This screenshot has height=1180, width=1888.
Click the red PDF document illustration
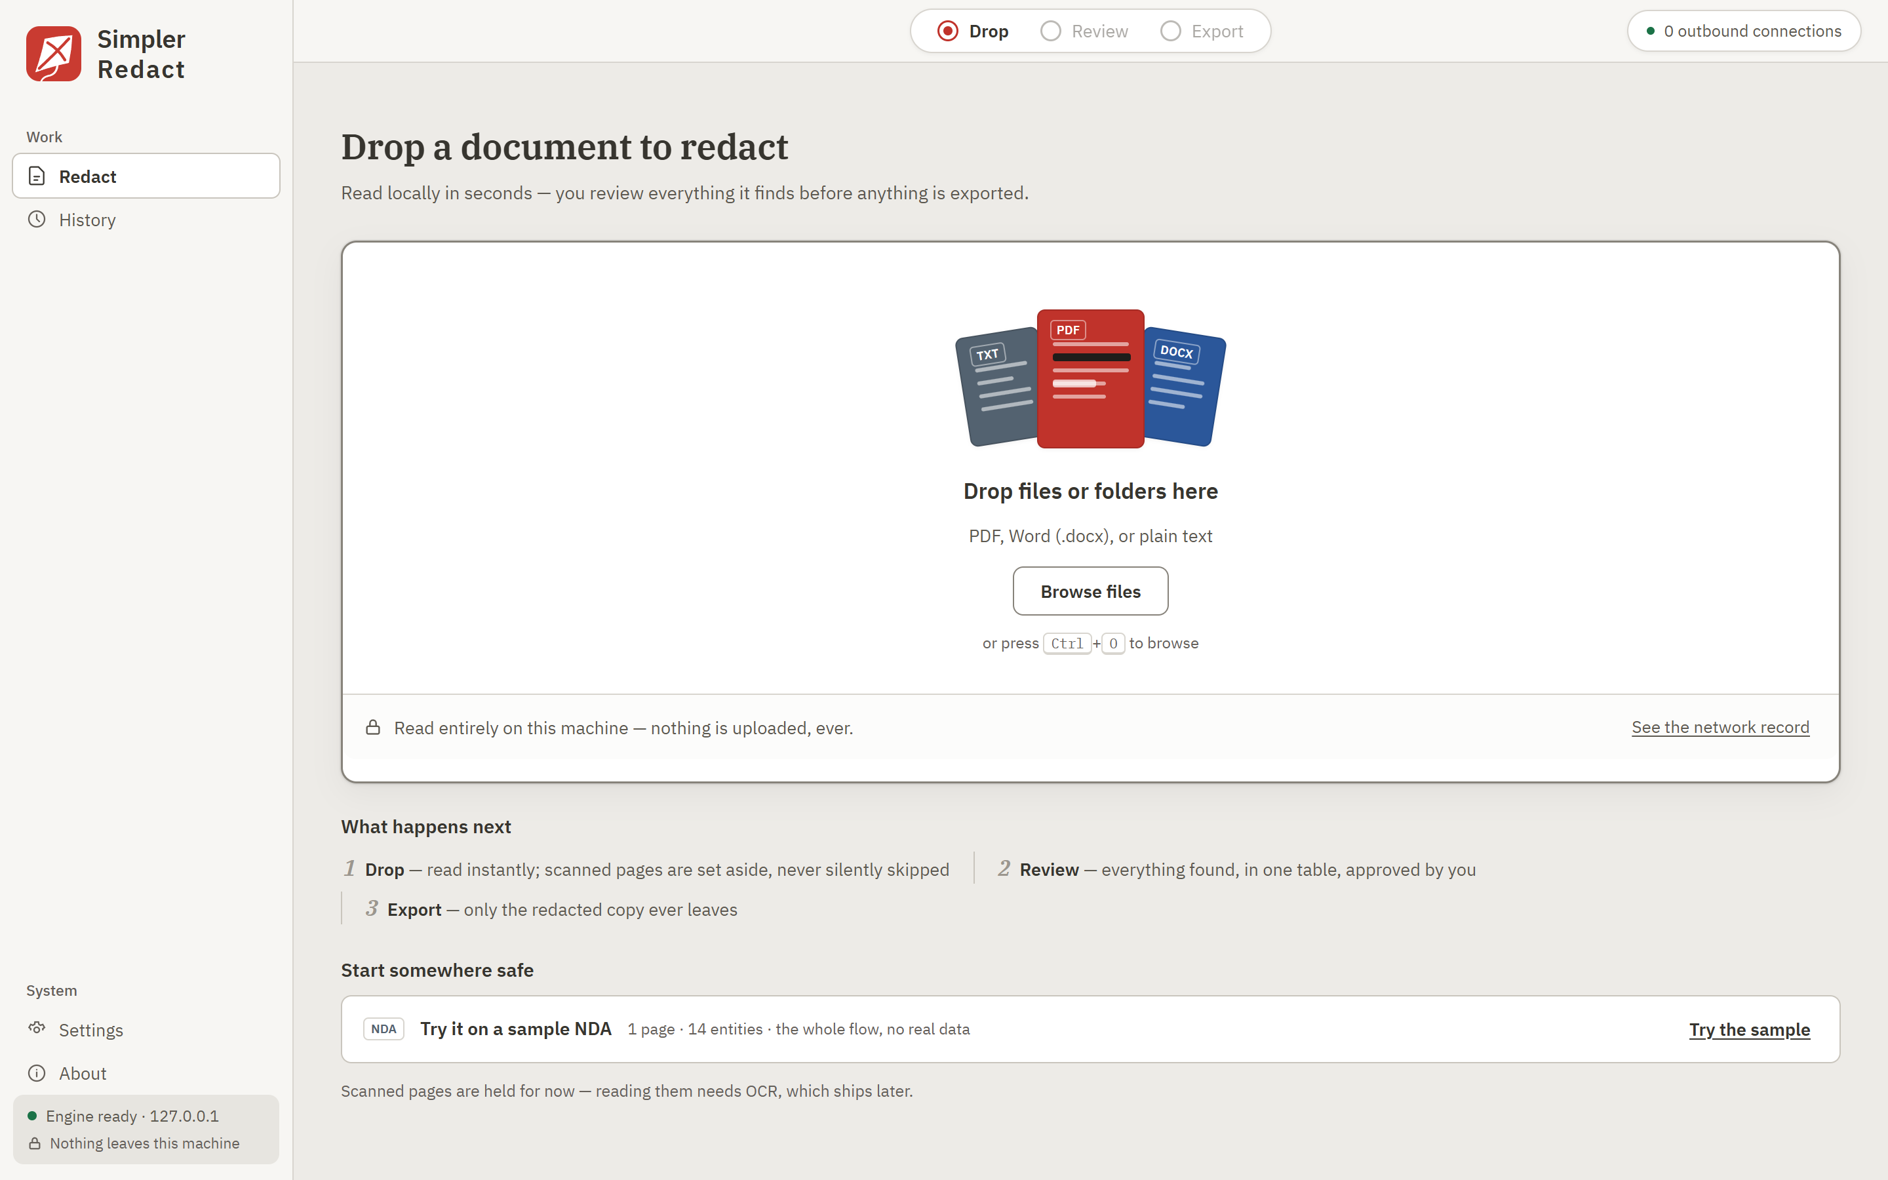tap(1090, 378)
